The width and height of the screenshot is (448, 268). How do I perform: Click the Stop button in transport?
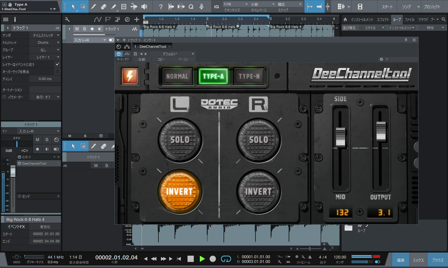coord(191,259)
